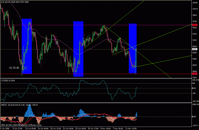Click the 8044 price axis label
The width and height of the screenshot is (199, 130).
tap(195, 71)
